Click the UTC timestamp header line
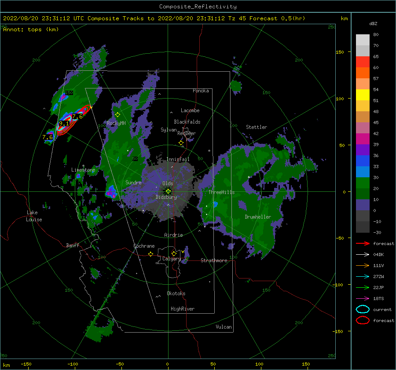This screenshot has height=370, width=396. click(x=154, y=18)
